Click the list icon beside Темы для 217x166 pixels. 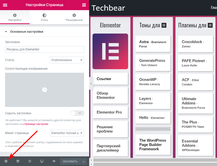pos(164,25)
